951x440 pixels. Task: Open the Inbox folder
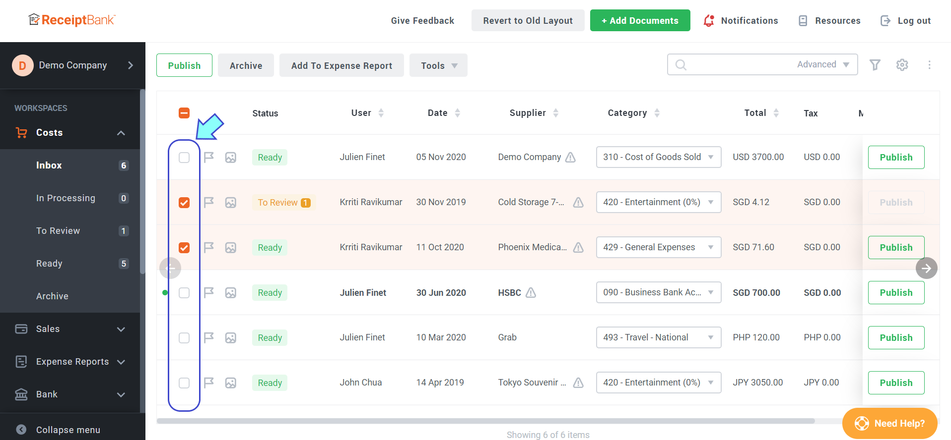pyautogui.click(x=70, y=165)
